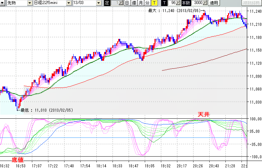Click the 複数銘柄 button
The height and width of the screenshot is (168, 262).
(x=251, y=3)
